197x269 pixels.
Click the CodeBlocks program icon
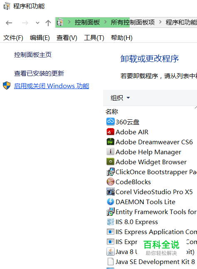(110, 182)
